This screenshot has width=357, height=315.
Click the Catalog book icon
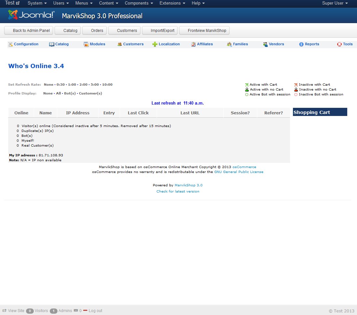click(x=52, y=44)
